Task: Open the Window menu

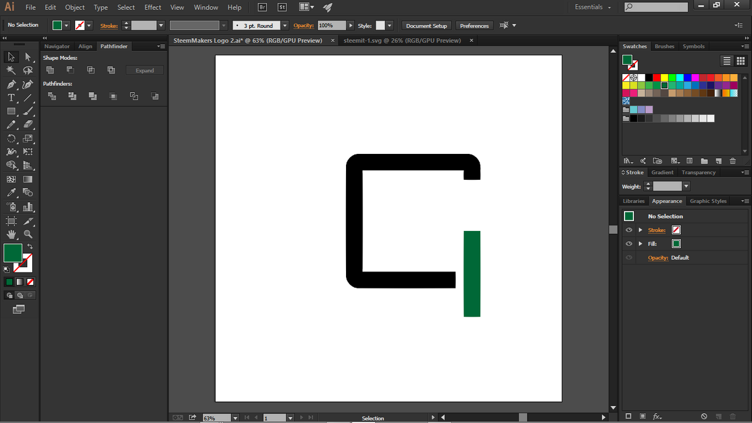Action: (x=206, y=7)
